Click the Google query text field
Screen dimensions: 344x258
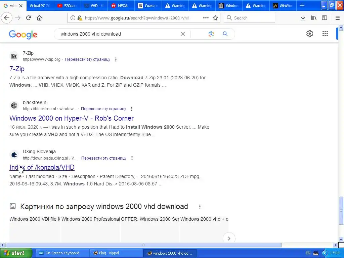point(119,34)
